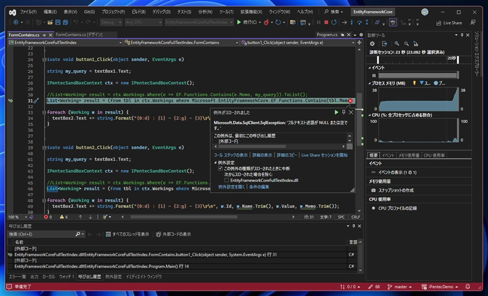Click Live Share セッションを開始 link
This screenshot has height=296, width=488.
point(325,155)
